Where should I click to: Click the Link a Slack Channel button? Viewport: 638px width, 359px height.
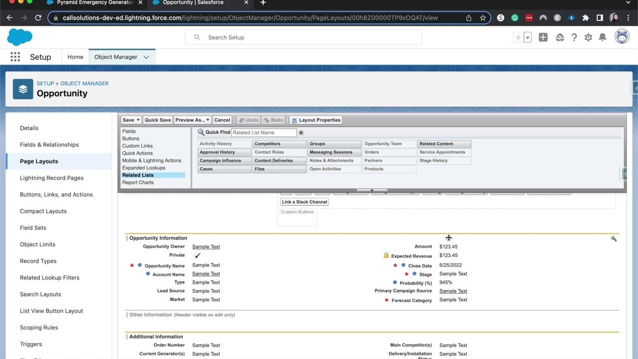pos(304,202)
